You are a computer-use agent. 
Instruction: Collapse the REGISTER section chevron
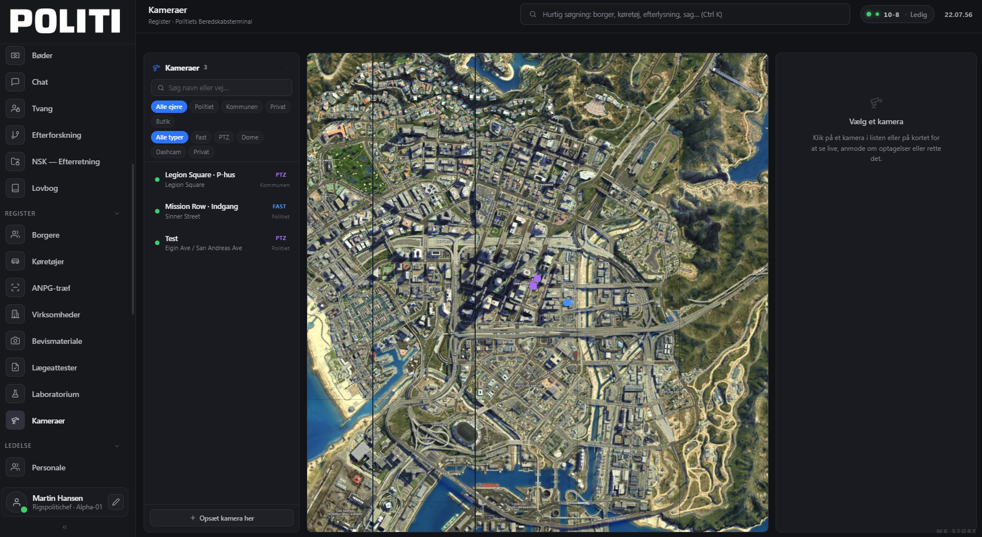(x=117, y=213)
